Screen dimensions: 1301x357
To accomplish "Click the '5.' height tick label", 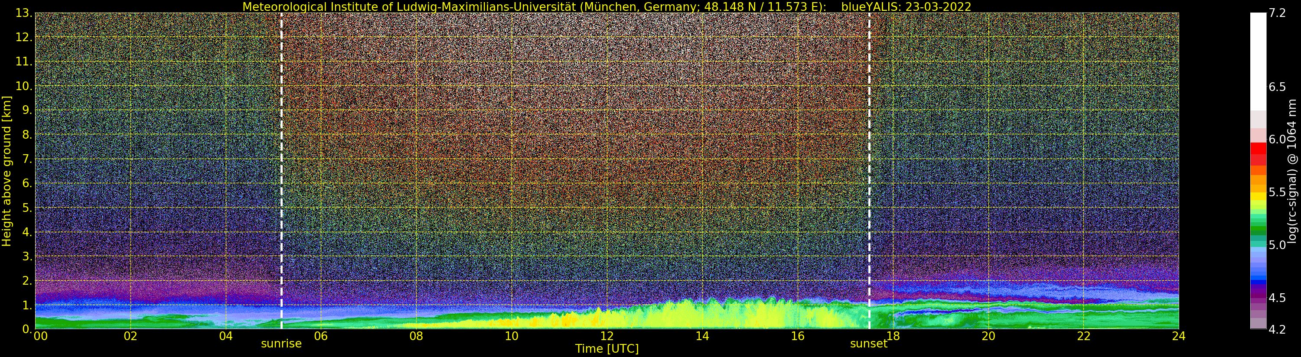I will click(x=27, y=208).
